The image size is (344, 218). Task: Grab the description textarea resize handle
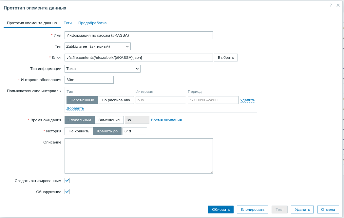point(212,172)
